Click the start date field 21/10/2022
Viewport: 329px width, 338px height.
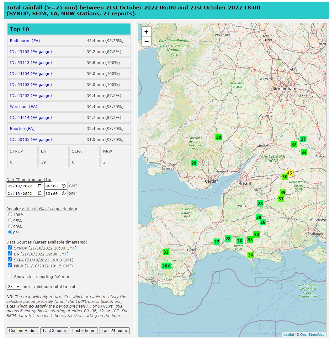point(24,186)
